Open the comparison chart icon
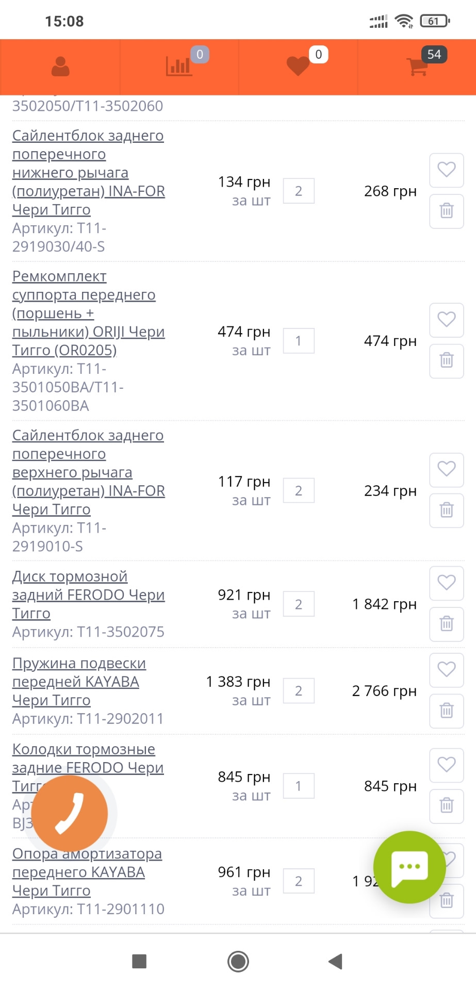This screenshot has height=990, width=476. click(179, 67)
